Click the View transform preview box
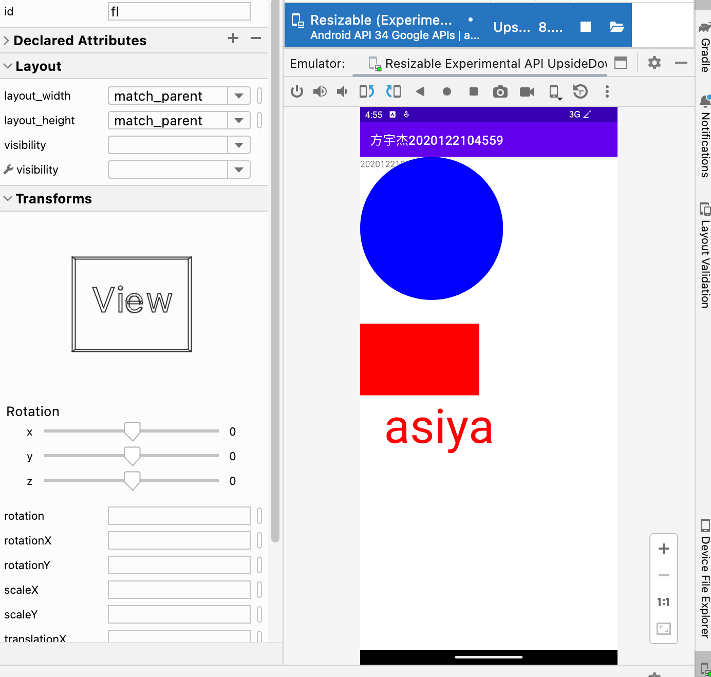The width and height of the screenshot is (711, 677). [x=132, y=305]
